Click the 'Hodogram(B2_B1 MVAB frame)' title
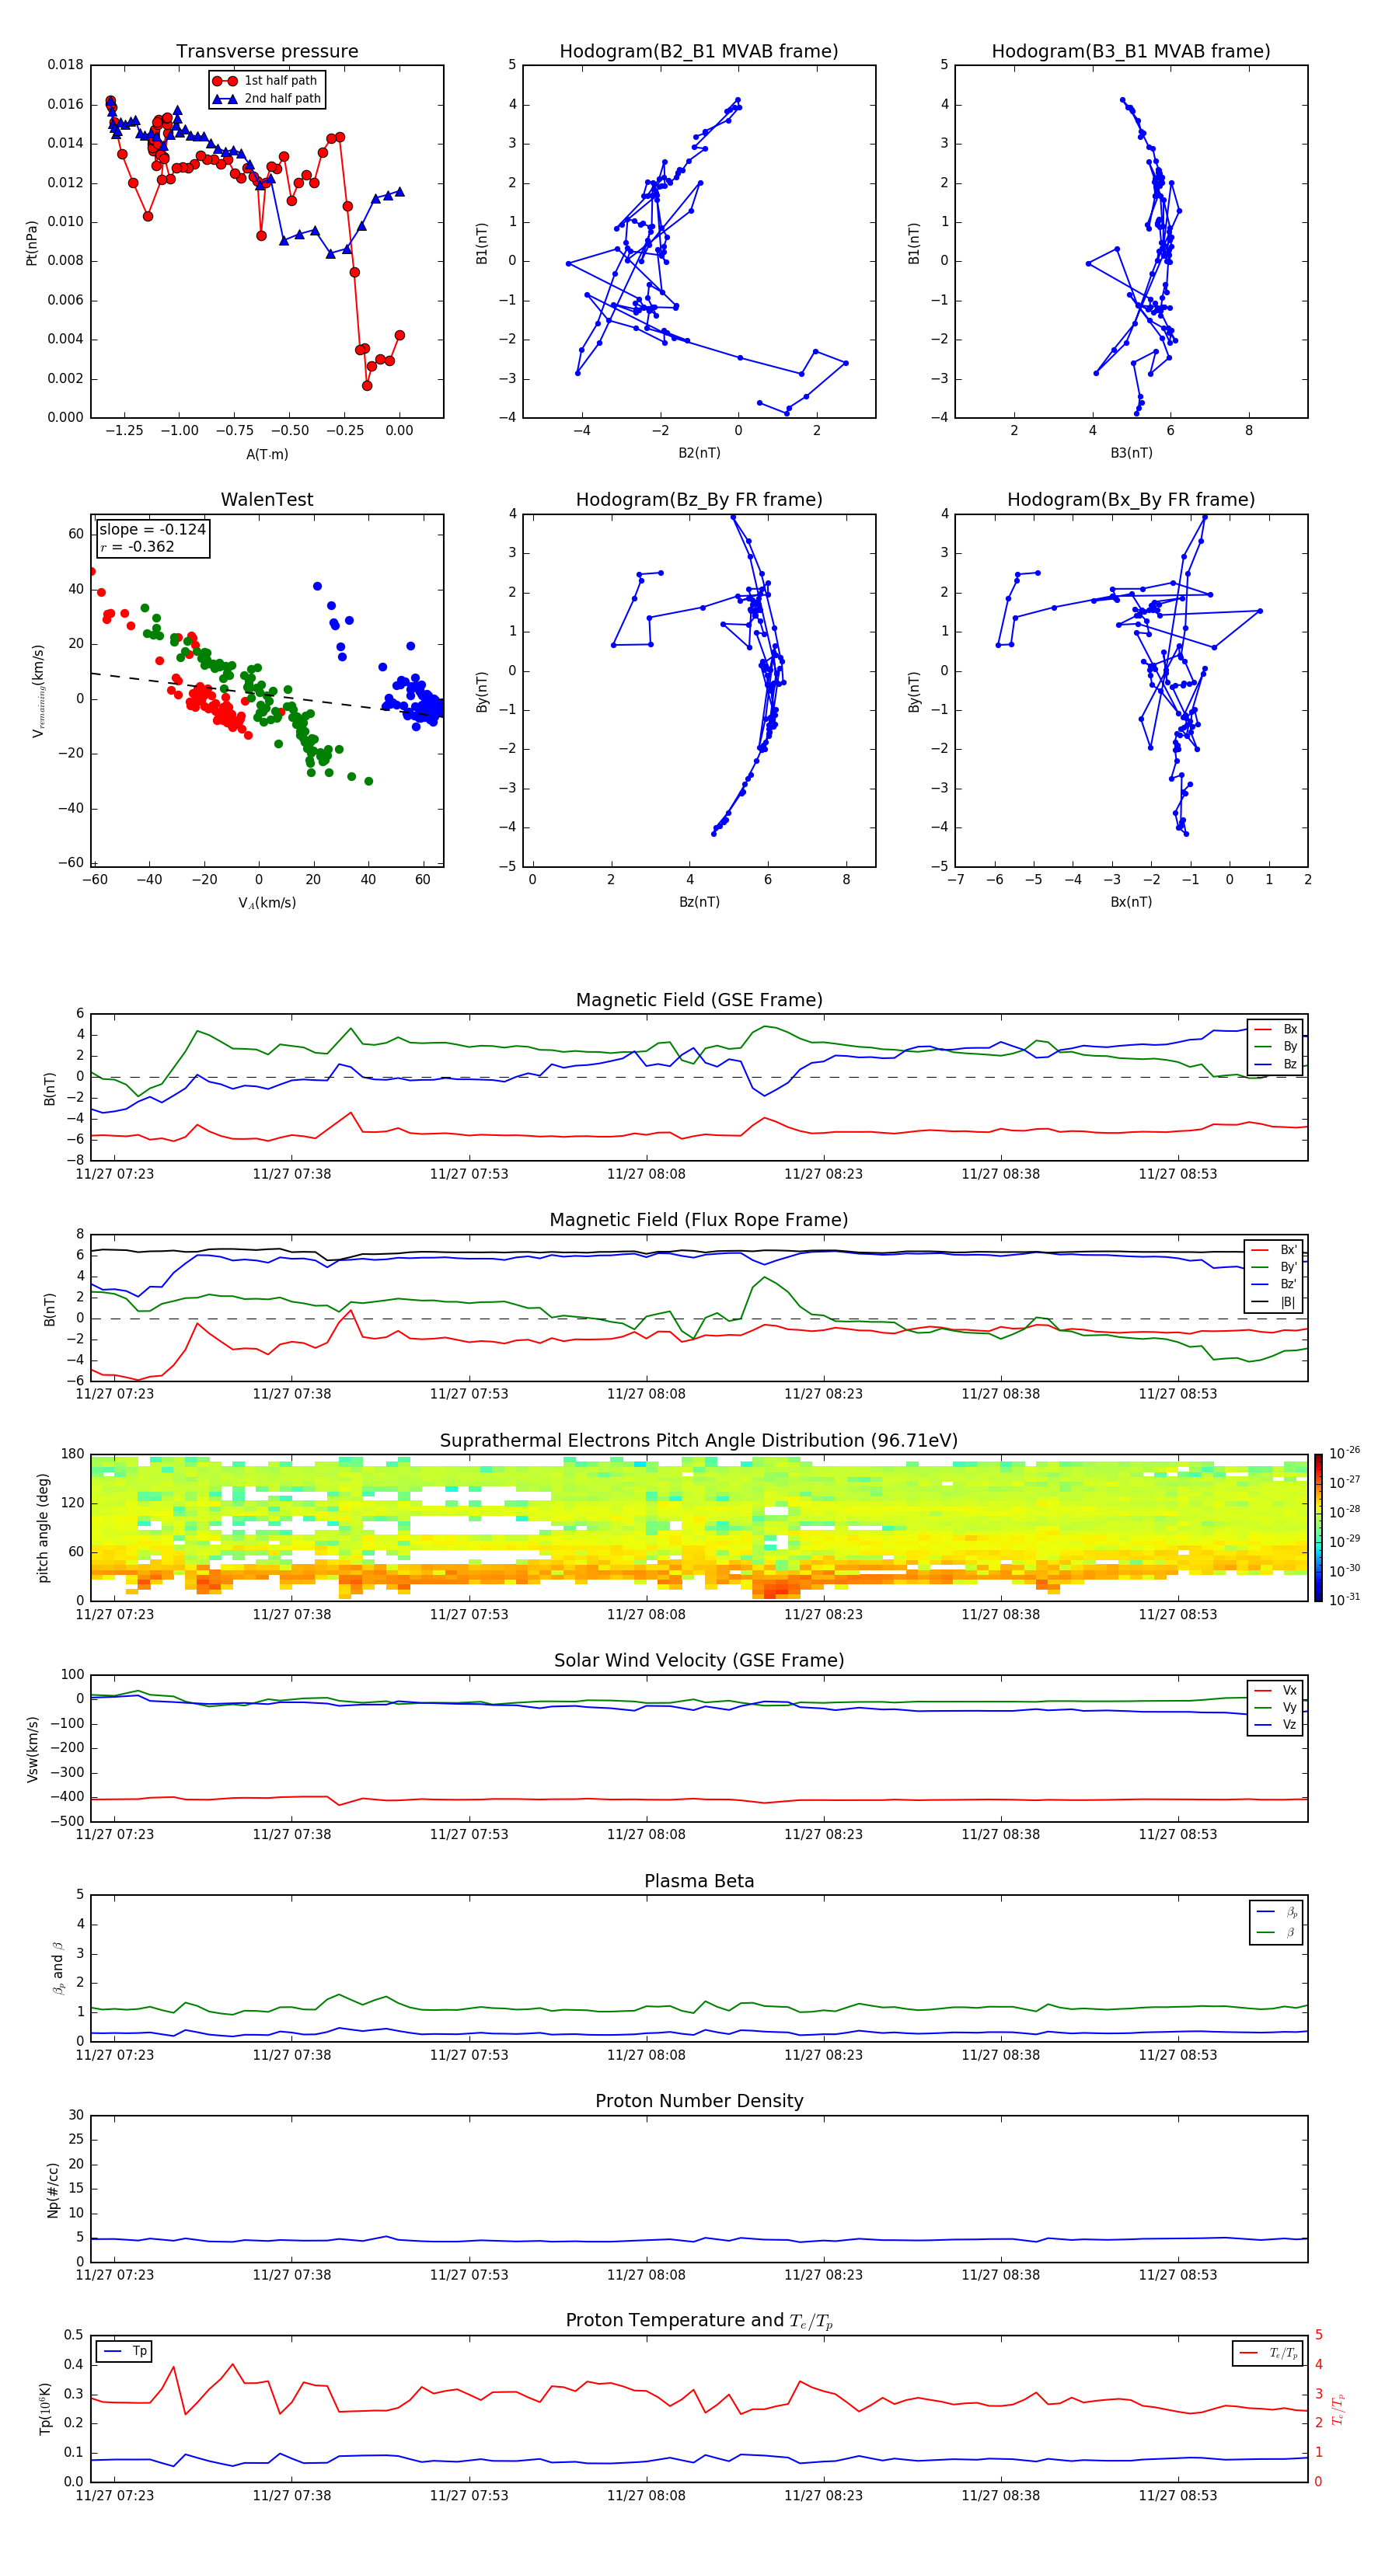Viewport: 1399px width, 2564px height. pyautogui.click(x=699, y=51)
